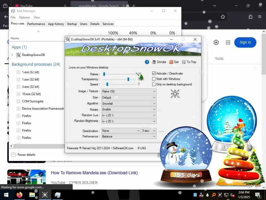Open the 5 sec. deactivation time dropdown

(149, 131)
